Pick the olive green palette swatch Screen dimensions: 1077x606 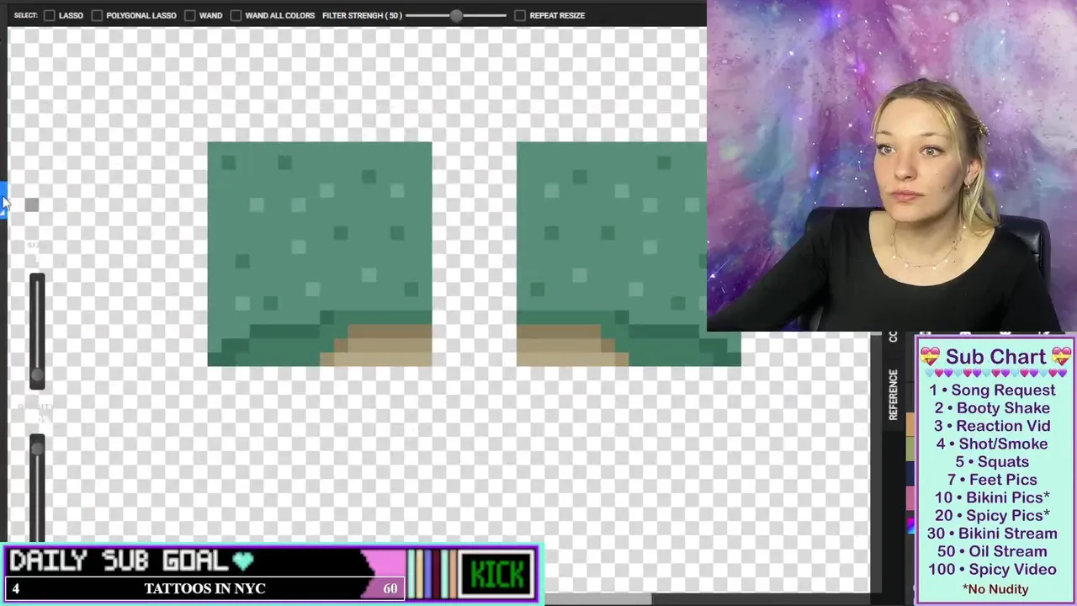[910, 449]
